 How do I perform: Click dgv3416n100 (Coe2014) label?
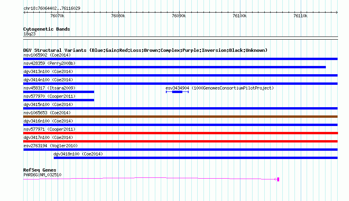coord(48,121)
